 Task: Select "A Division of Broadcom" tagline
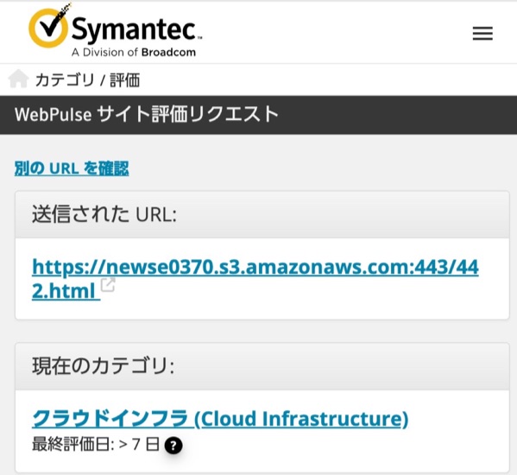134,52
